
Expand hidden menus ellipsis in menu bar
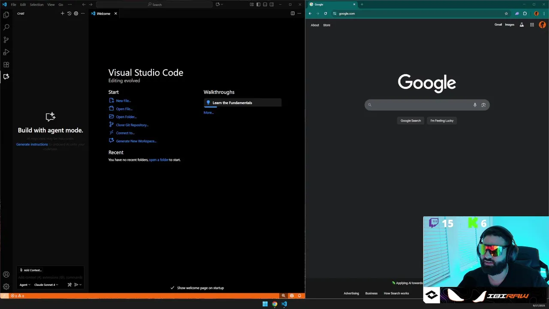[x=69, y=4]
